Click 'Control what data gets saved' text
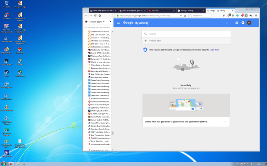This screenshot has width=267, height=166. pyautogui.click(x=176, y=122)
